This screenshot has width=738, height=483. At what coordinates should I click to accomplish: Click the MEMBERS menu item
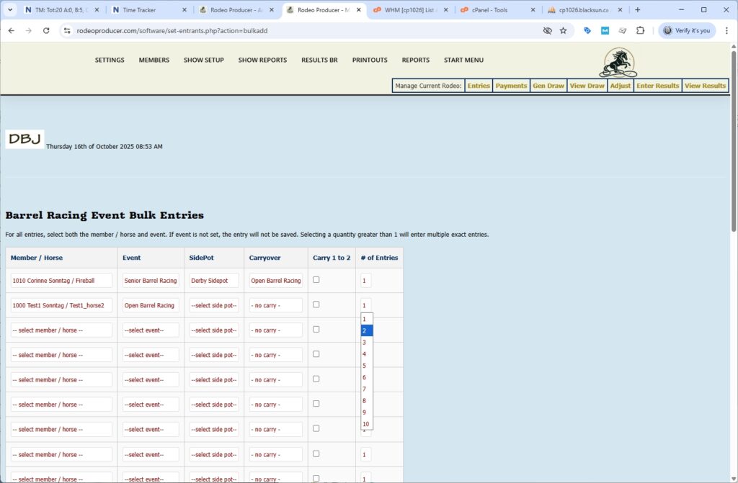[154, 60]
